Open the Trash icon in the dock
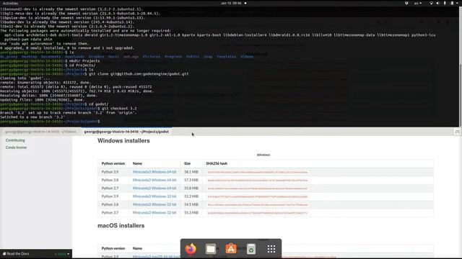This screenshot has height=259, width=462. pyautogui.click(x=251, y=249)
